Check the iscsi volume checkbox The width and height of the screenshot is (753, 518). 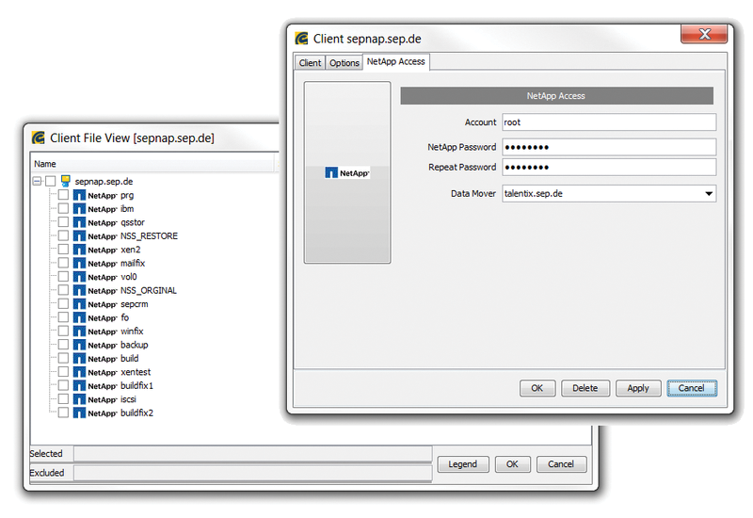click(x=63, y=398)
